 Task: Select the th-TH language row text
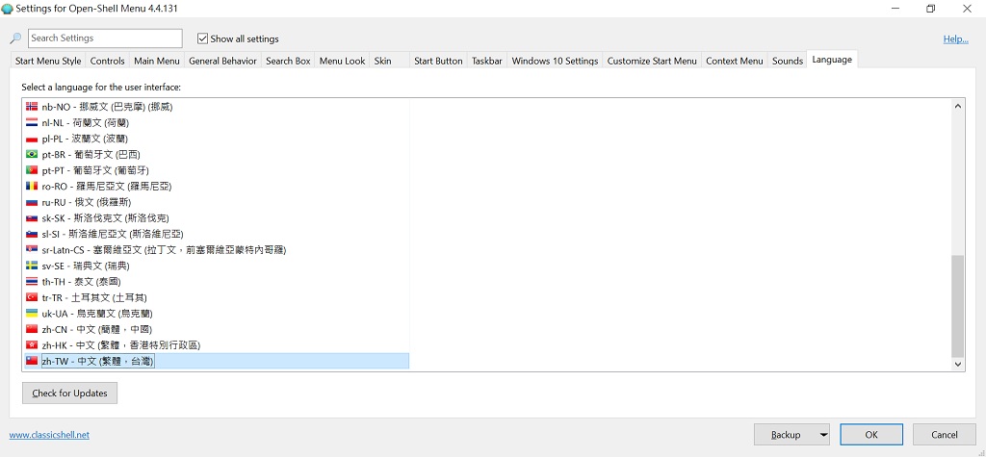click(x=81, y=282)
